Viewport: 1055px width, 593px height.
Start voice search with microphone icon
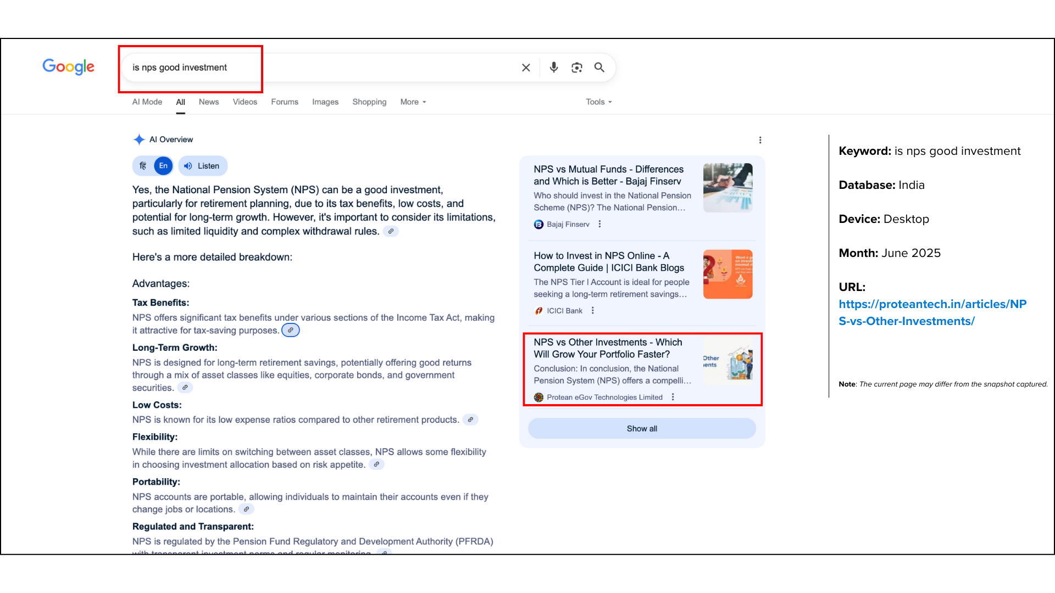click(x=554, y=67)
